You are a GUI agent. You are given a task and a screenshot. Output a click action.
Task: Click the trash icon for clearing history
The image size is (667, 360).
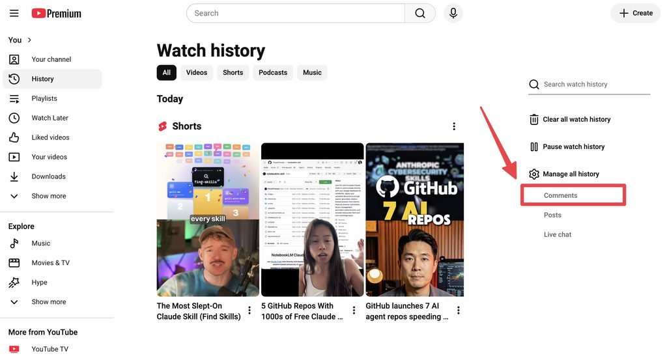tap(534, 119)
